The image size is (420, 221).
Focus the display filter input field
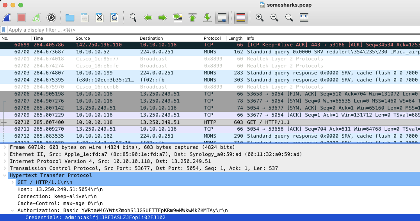pos(213,30)
